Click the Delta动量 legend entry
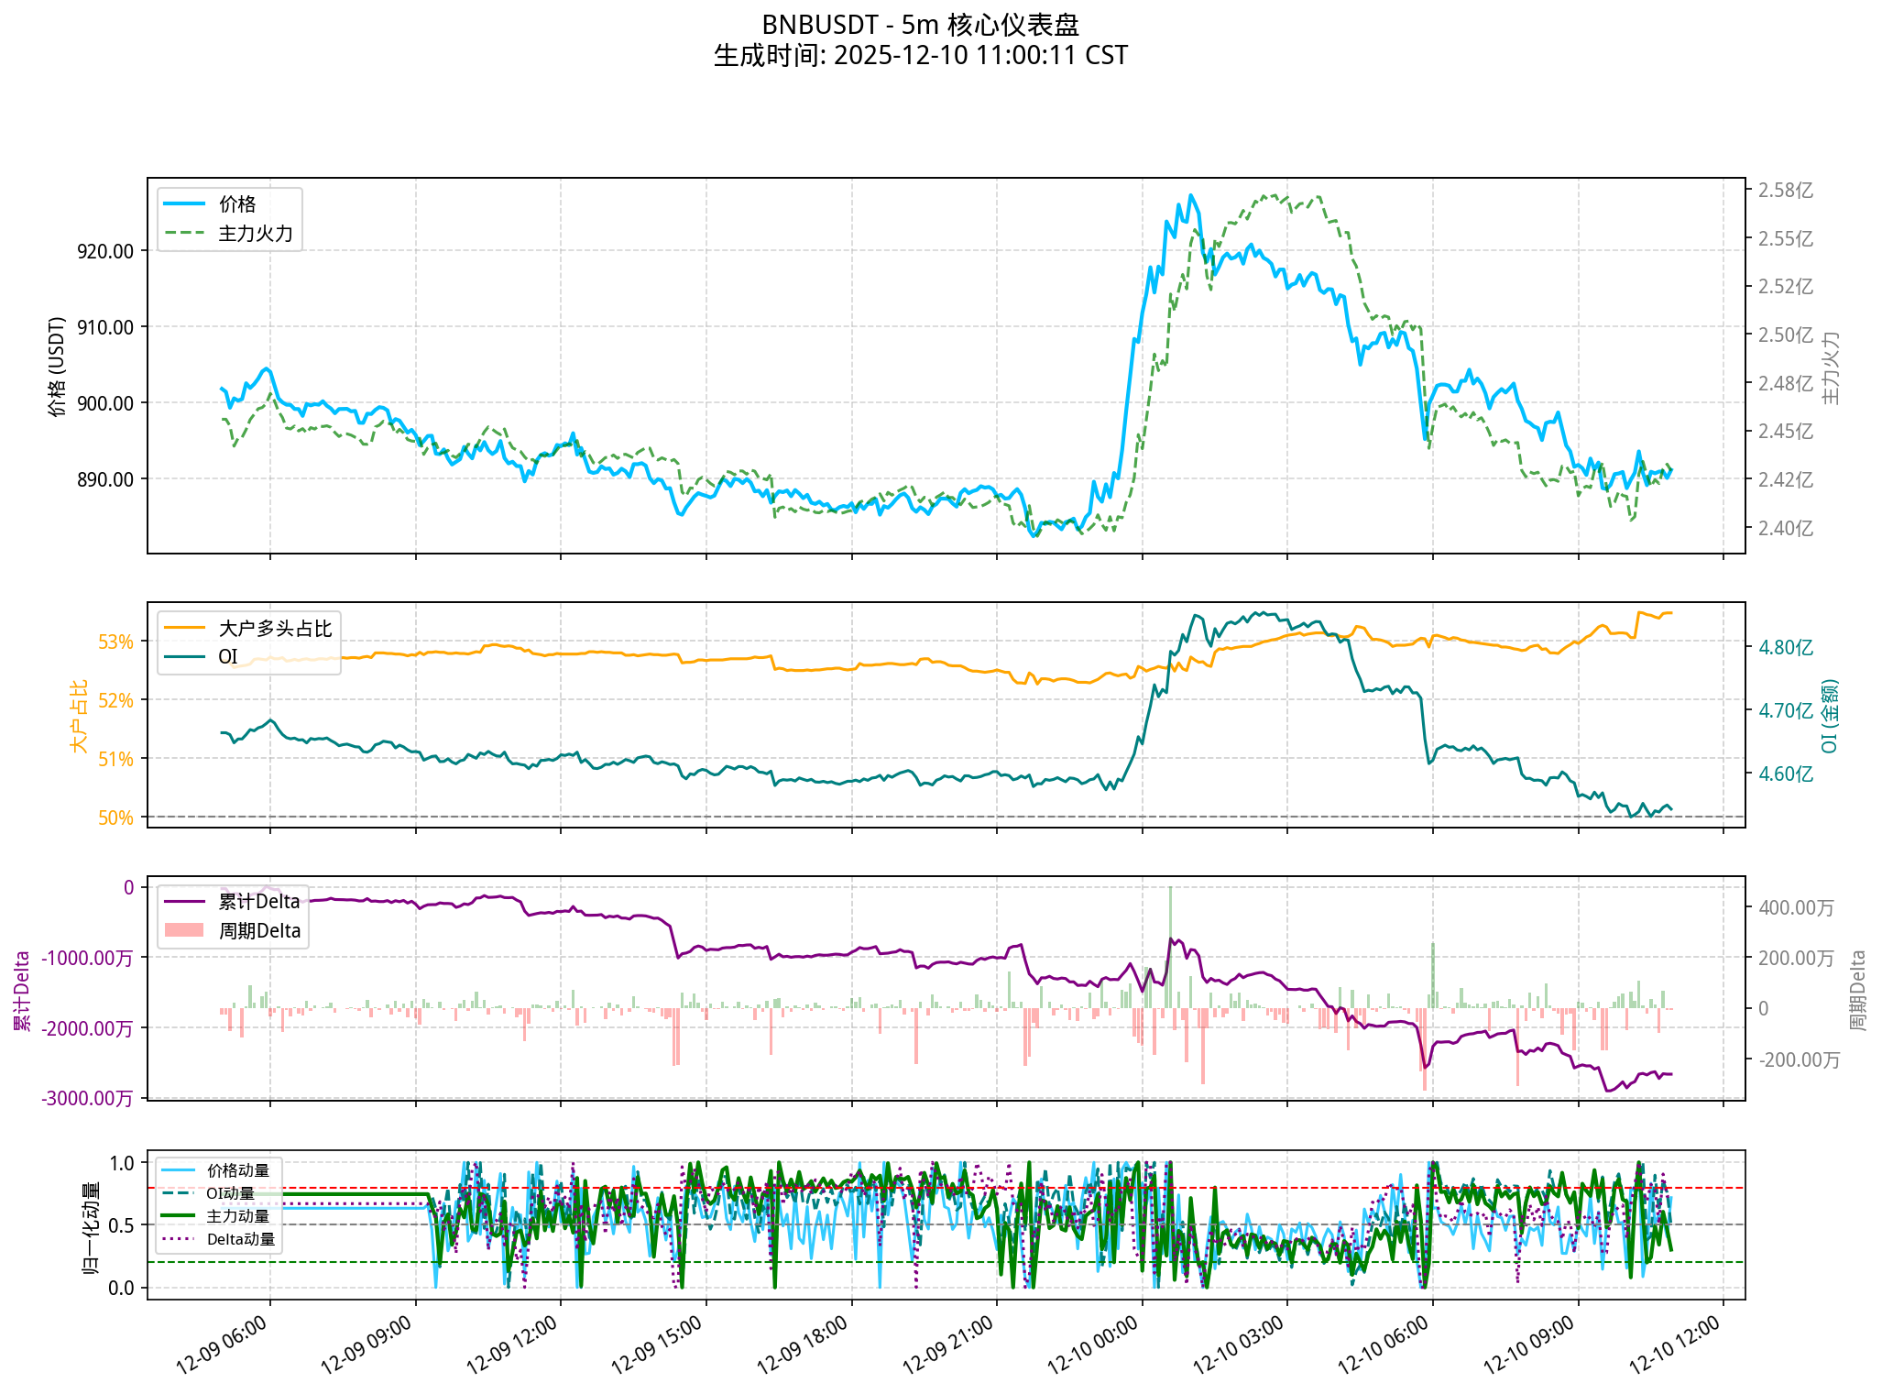This screenshot has height=1394, width=1882. (240, 1239)
